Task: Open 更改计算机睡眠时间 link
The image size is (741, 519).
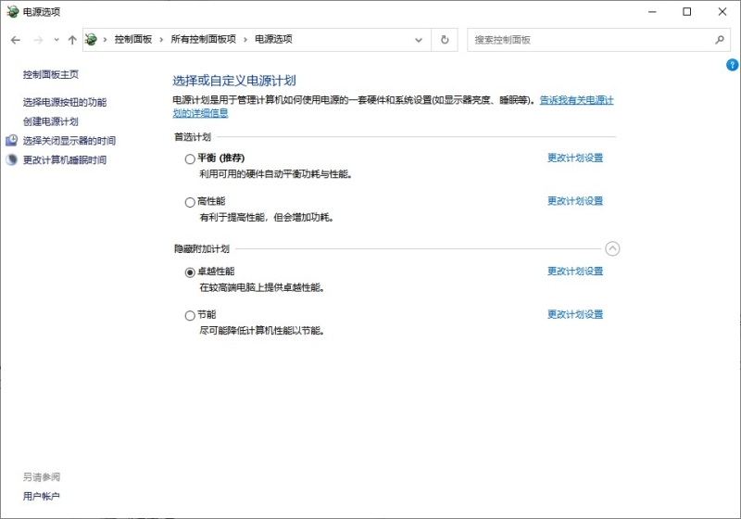Action: [65, 160]
